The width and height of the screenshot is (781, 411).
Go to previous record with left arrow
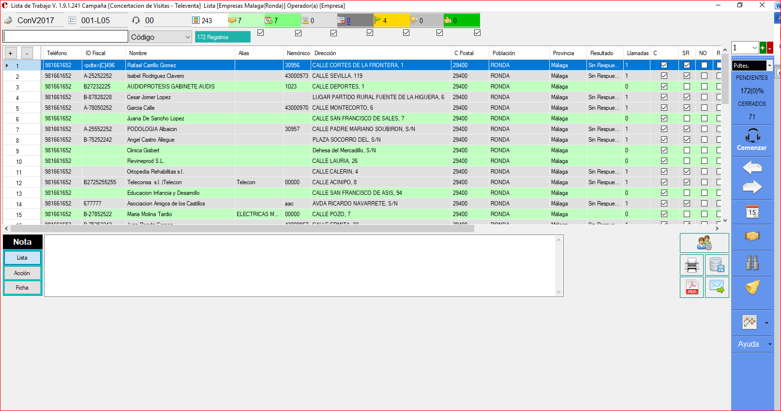752,168
